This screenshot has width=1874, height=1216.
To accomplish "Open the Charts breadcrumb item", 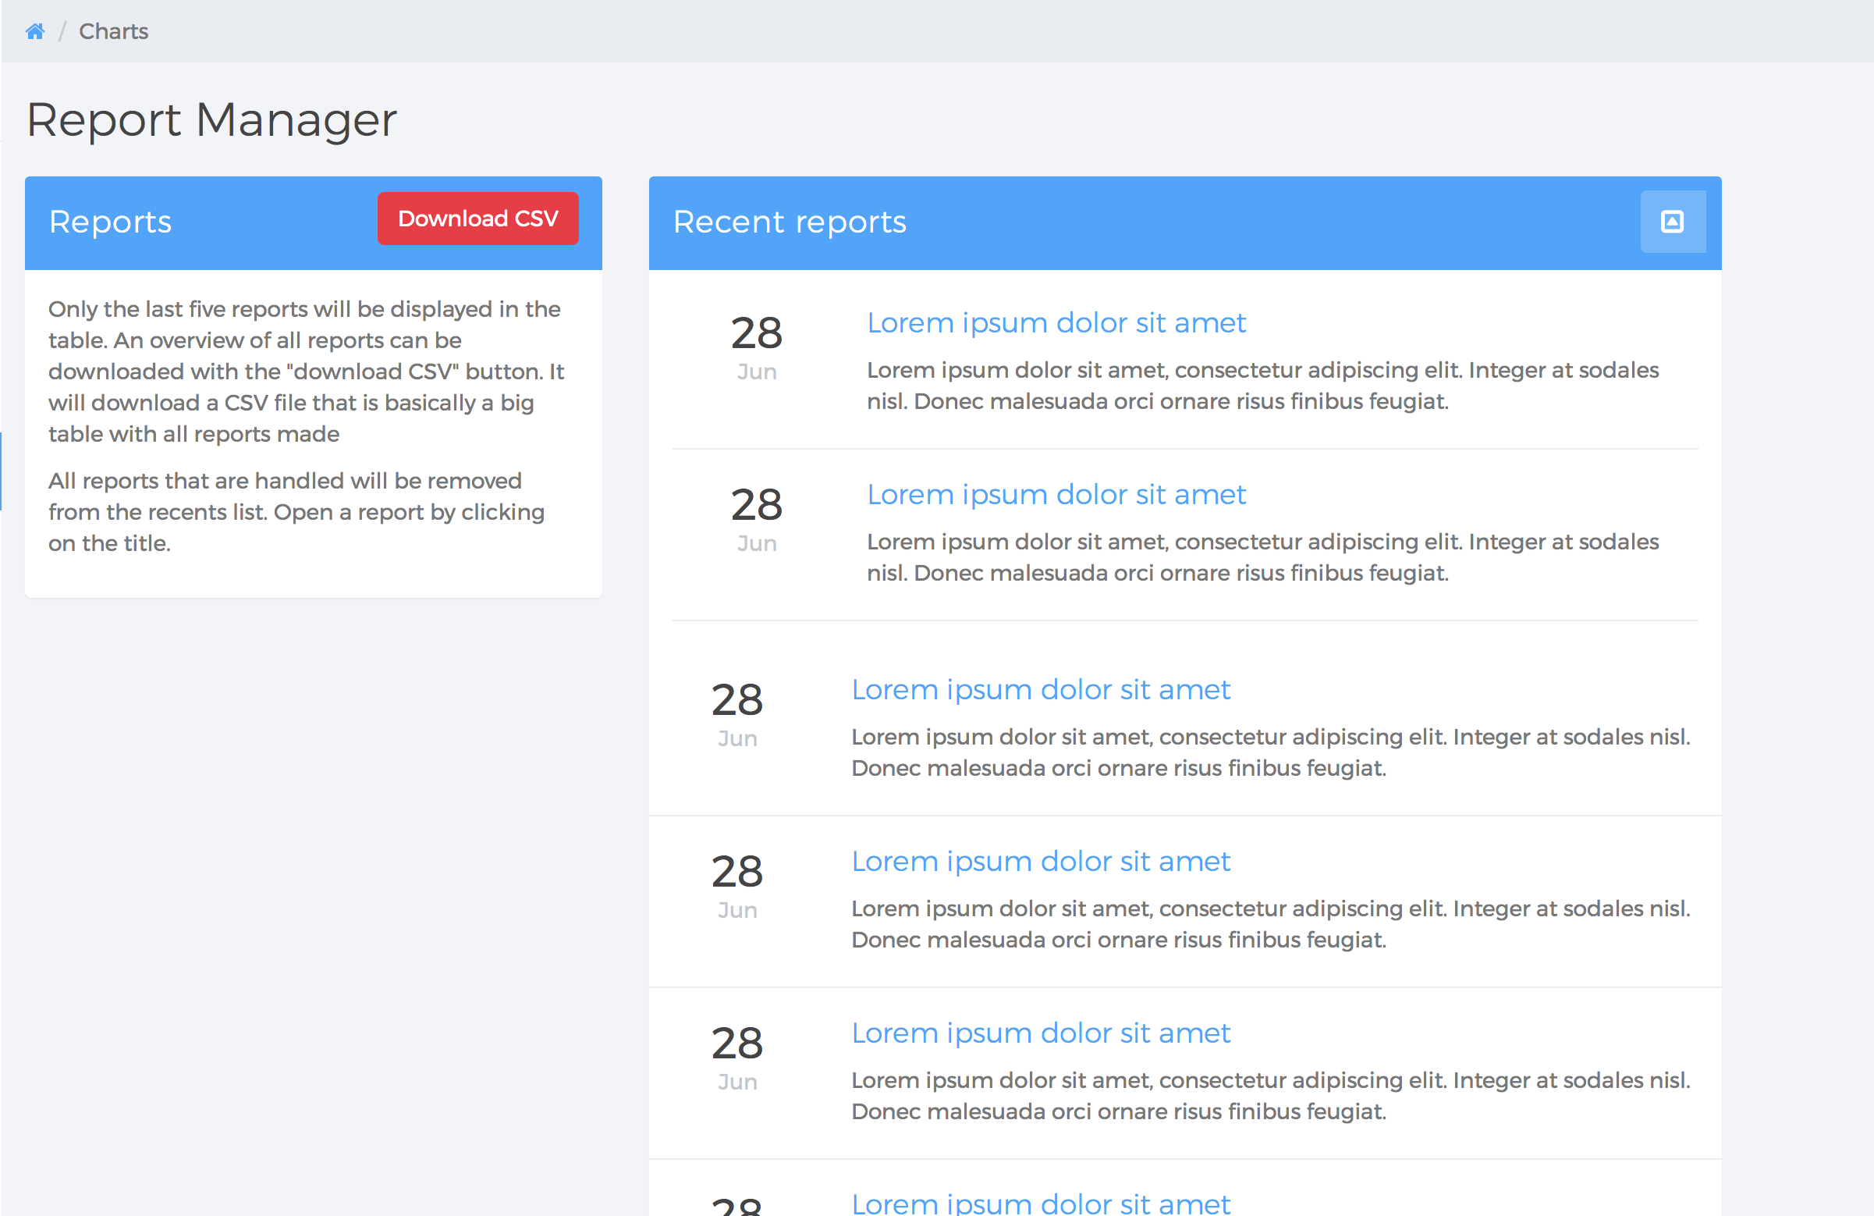I will coord(113,31).
